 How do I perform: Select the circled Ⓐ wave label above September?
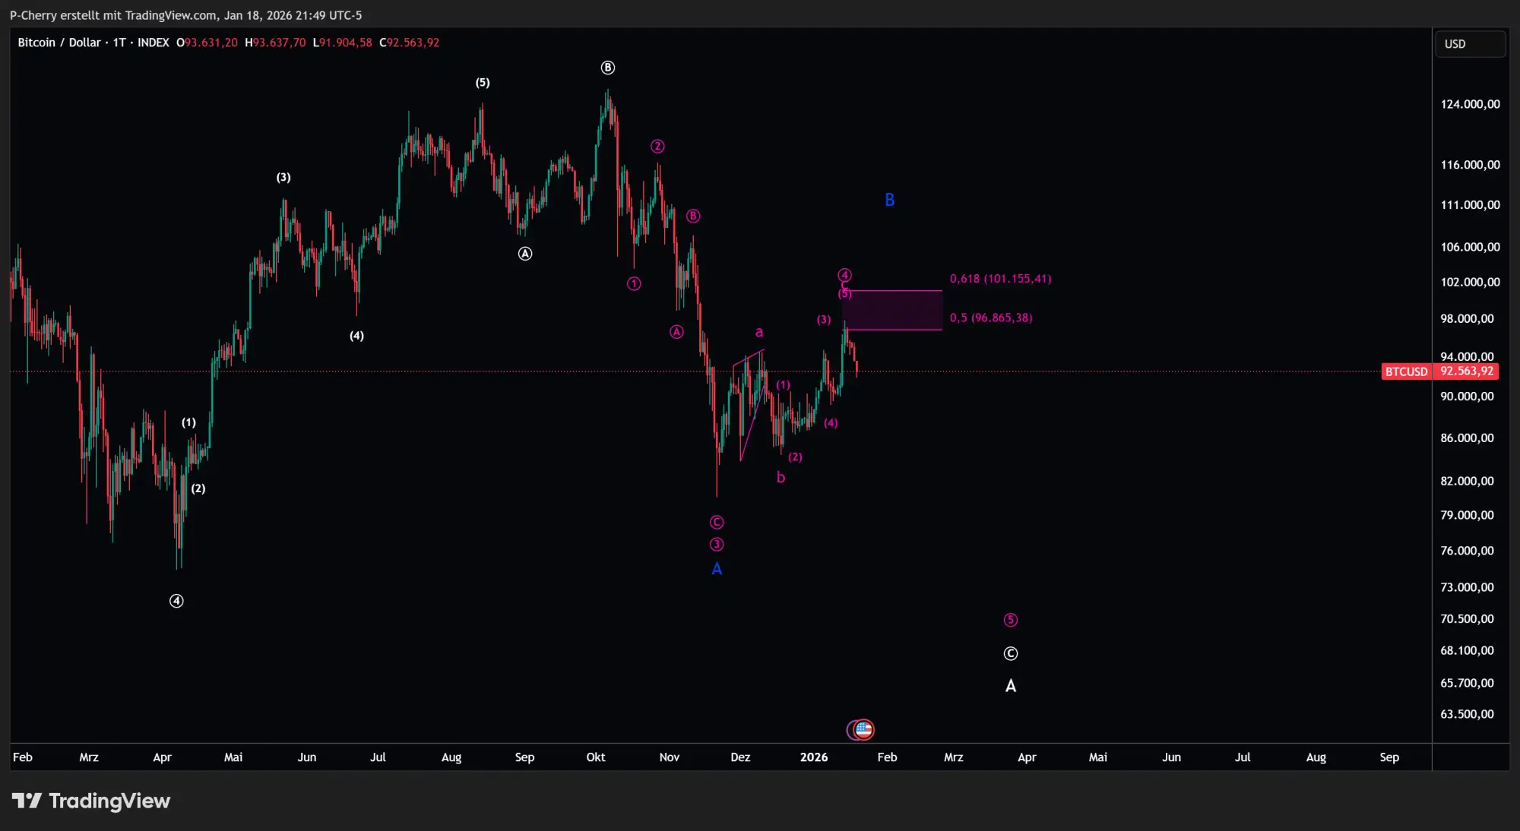(524, 253)
